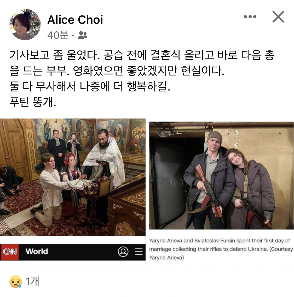Select the World section label

[x=37, y=252]
